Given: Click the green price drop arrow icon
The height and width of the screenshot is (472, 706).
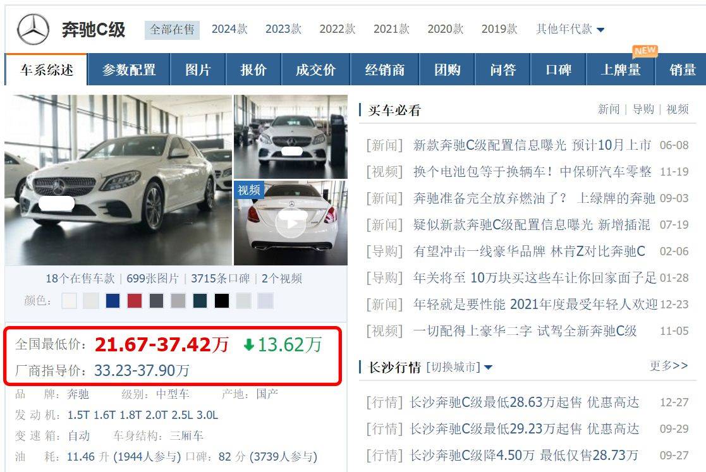Looking at the screenshot, I should pos(248,345).
